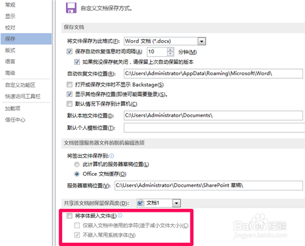
Task: Click the Word document icon beside 文档1
Action: click(x=140, y=203)
